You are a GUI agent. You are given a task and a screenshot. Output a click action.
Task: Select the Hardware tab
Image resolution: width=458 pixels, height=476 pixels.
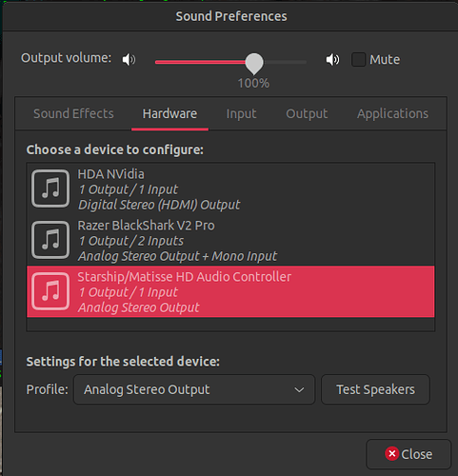(169, 113)
